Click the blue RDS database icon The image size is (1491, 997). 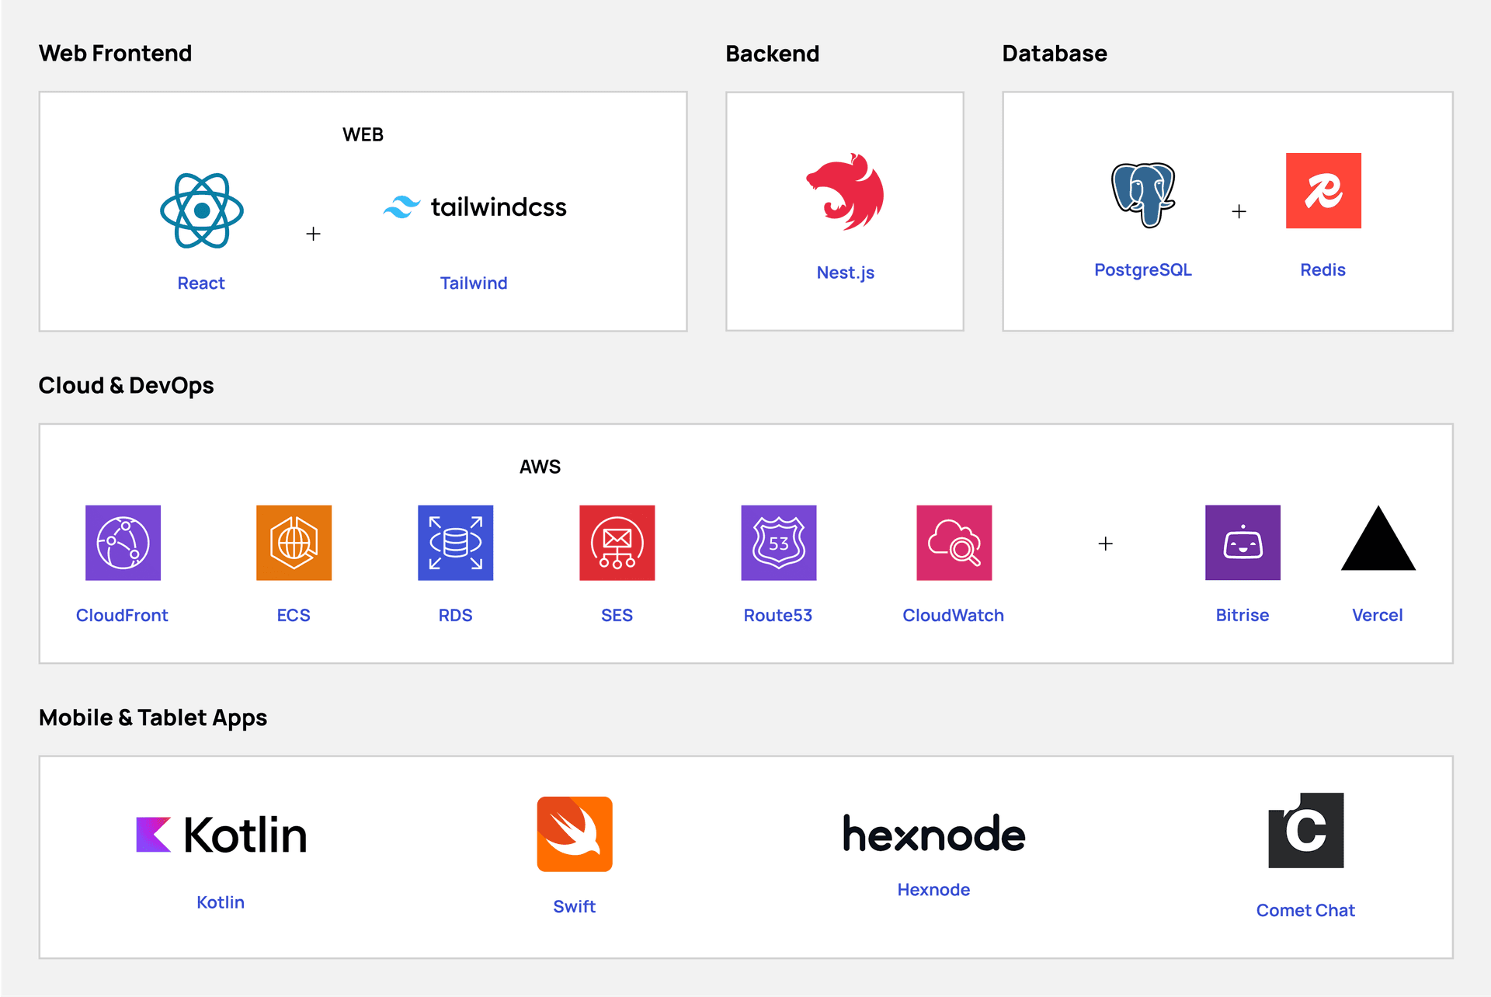click(455, 543)
